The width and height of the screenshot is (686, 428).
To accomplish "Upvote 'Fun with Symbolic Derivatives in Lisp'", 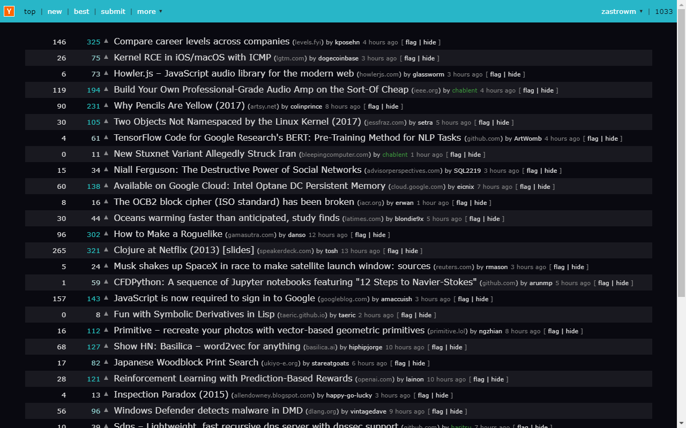I will tap(106, 315).
